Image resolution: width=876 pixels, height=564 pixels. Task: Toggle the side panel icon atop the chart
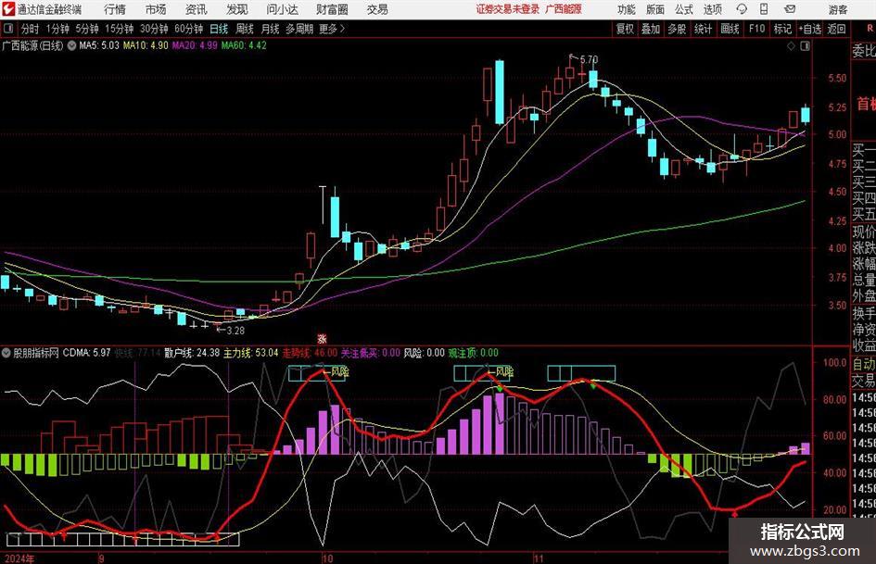click(x=805, y=46)
